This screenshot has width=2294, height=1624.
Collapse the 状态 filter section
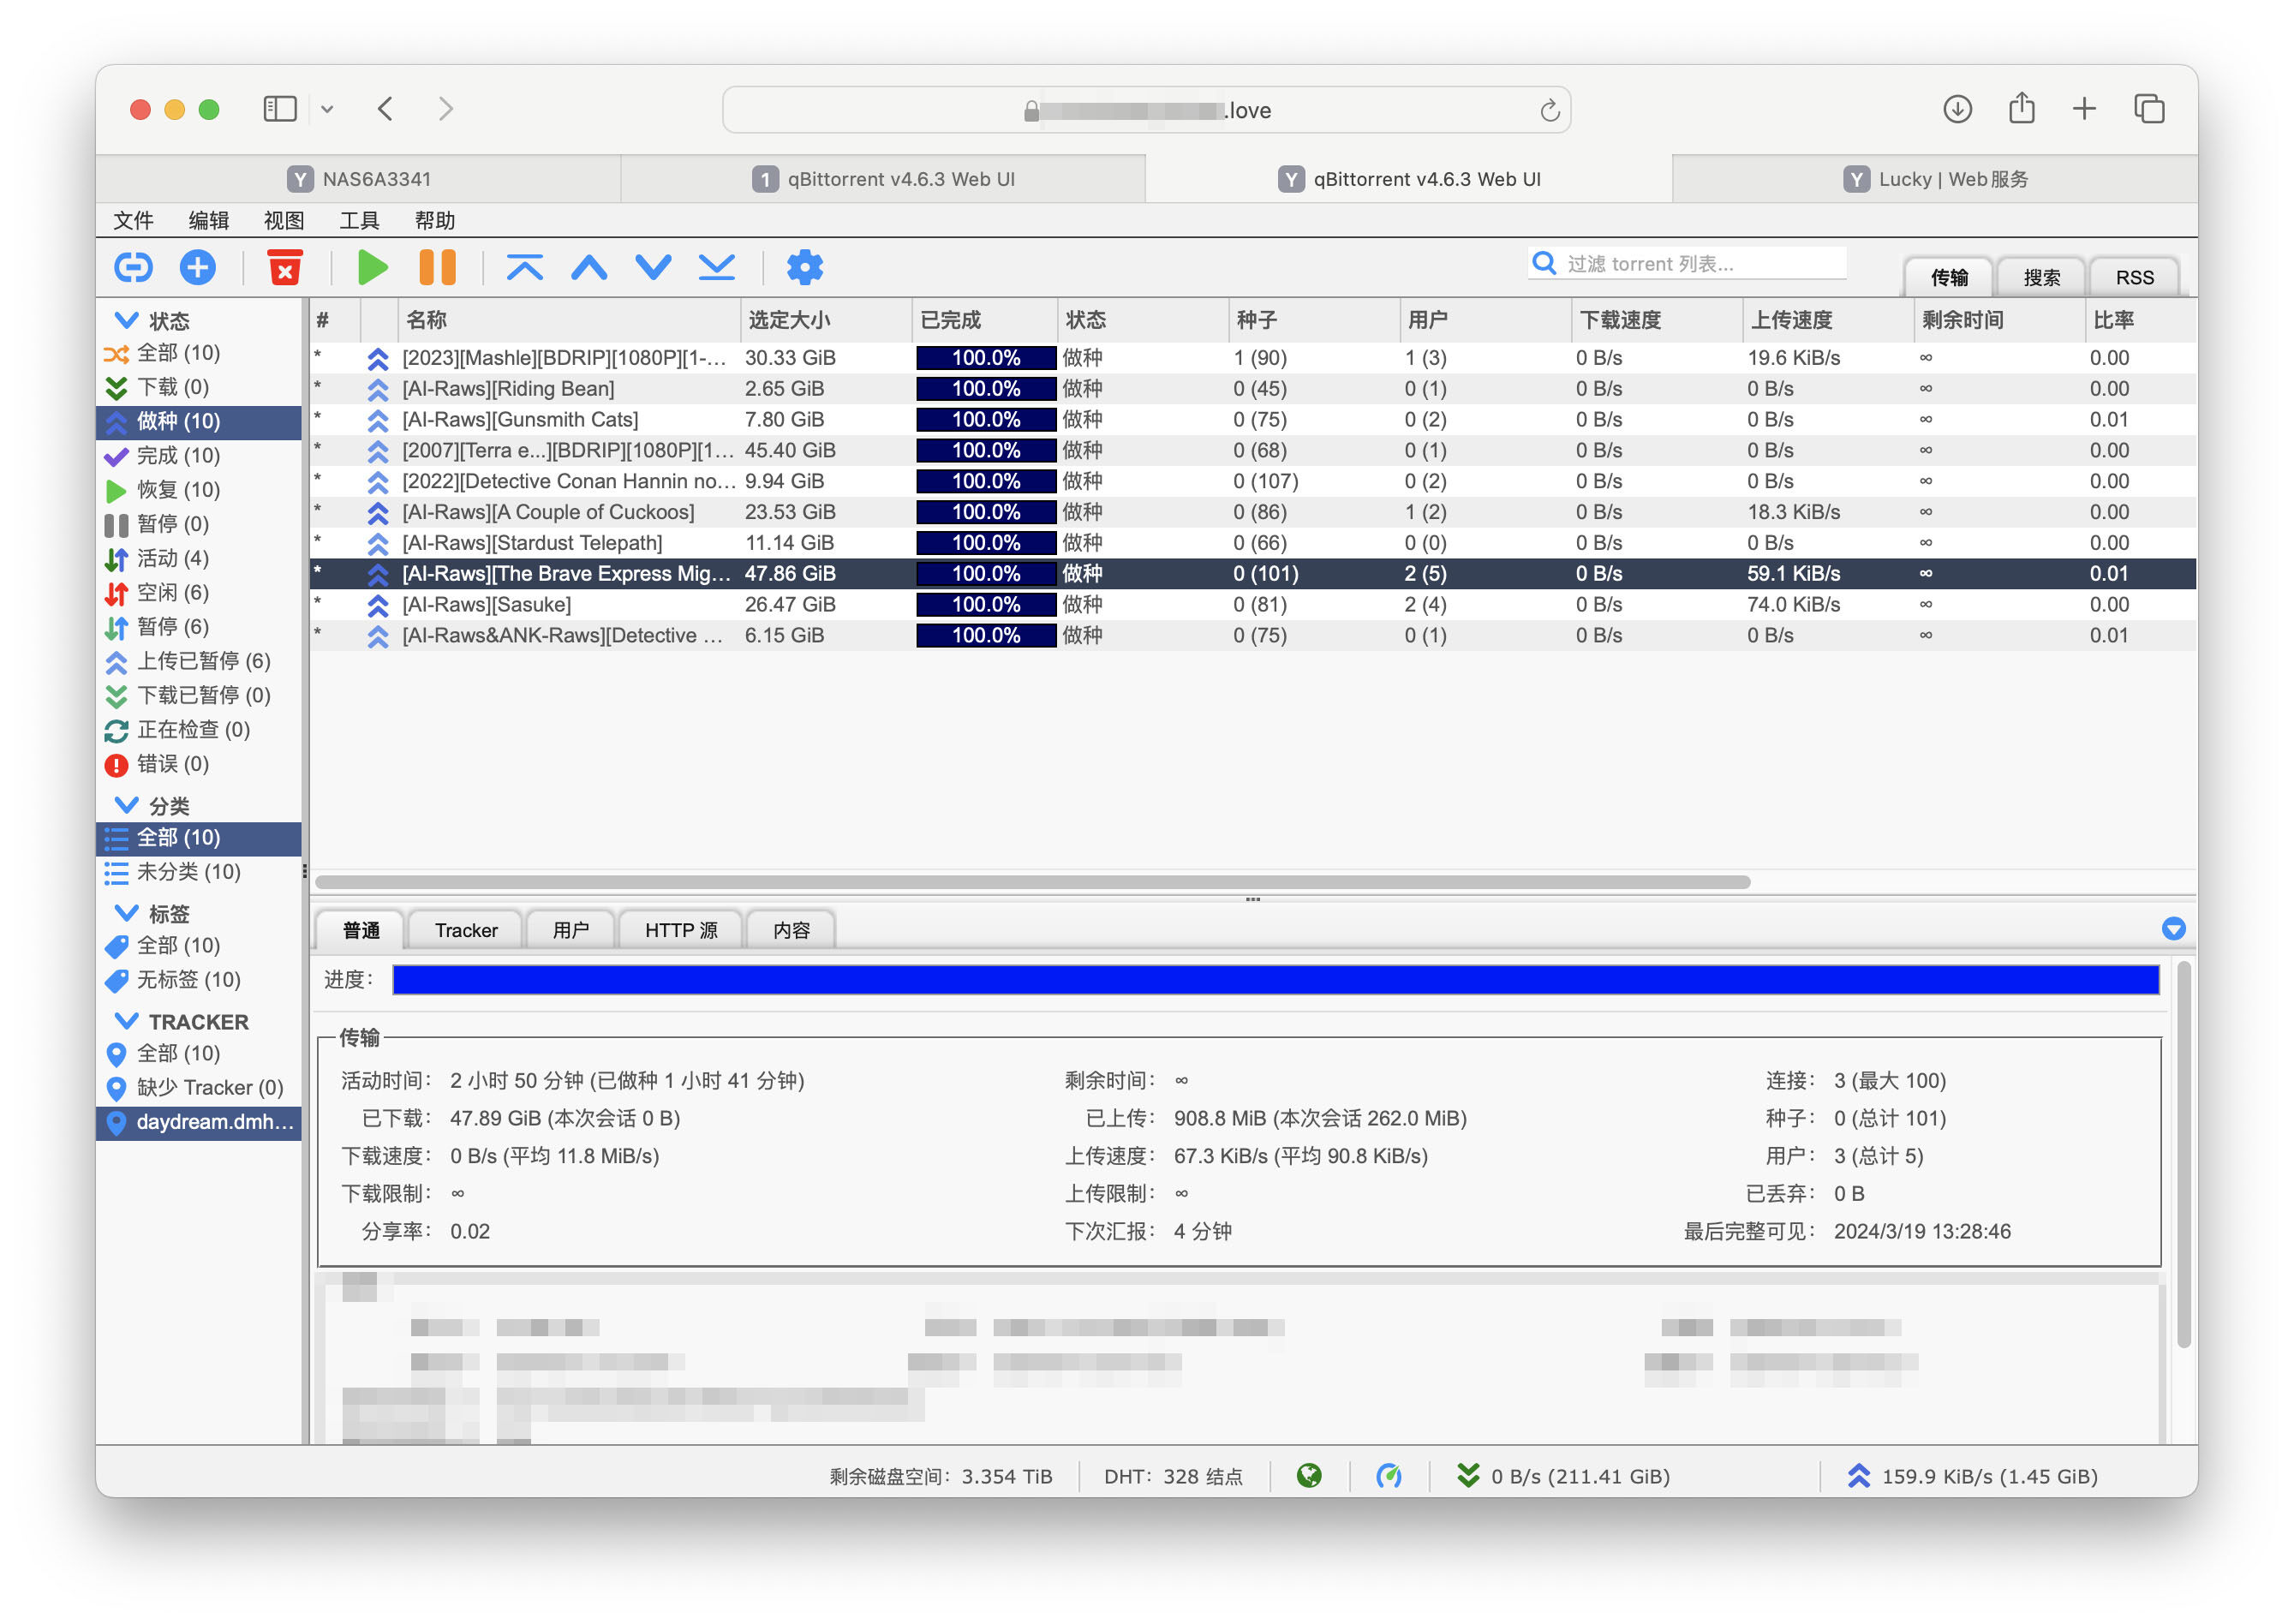pos(127,320)
